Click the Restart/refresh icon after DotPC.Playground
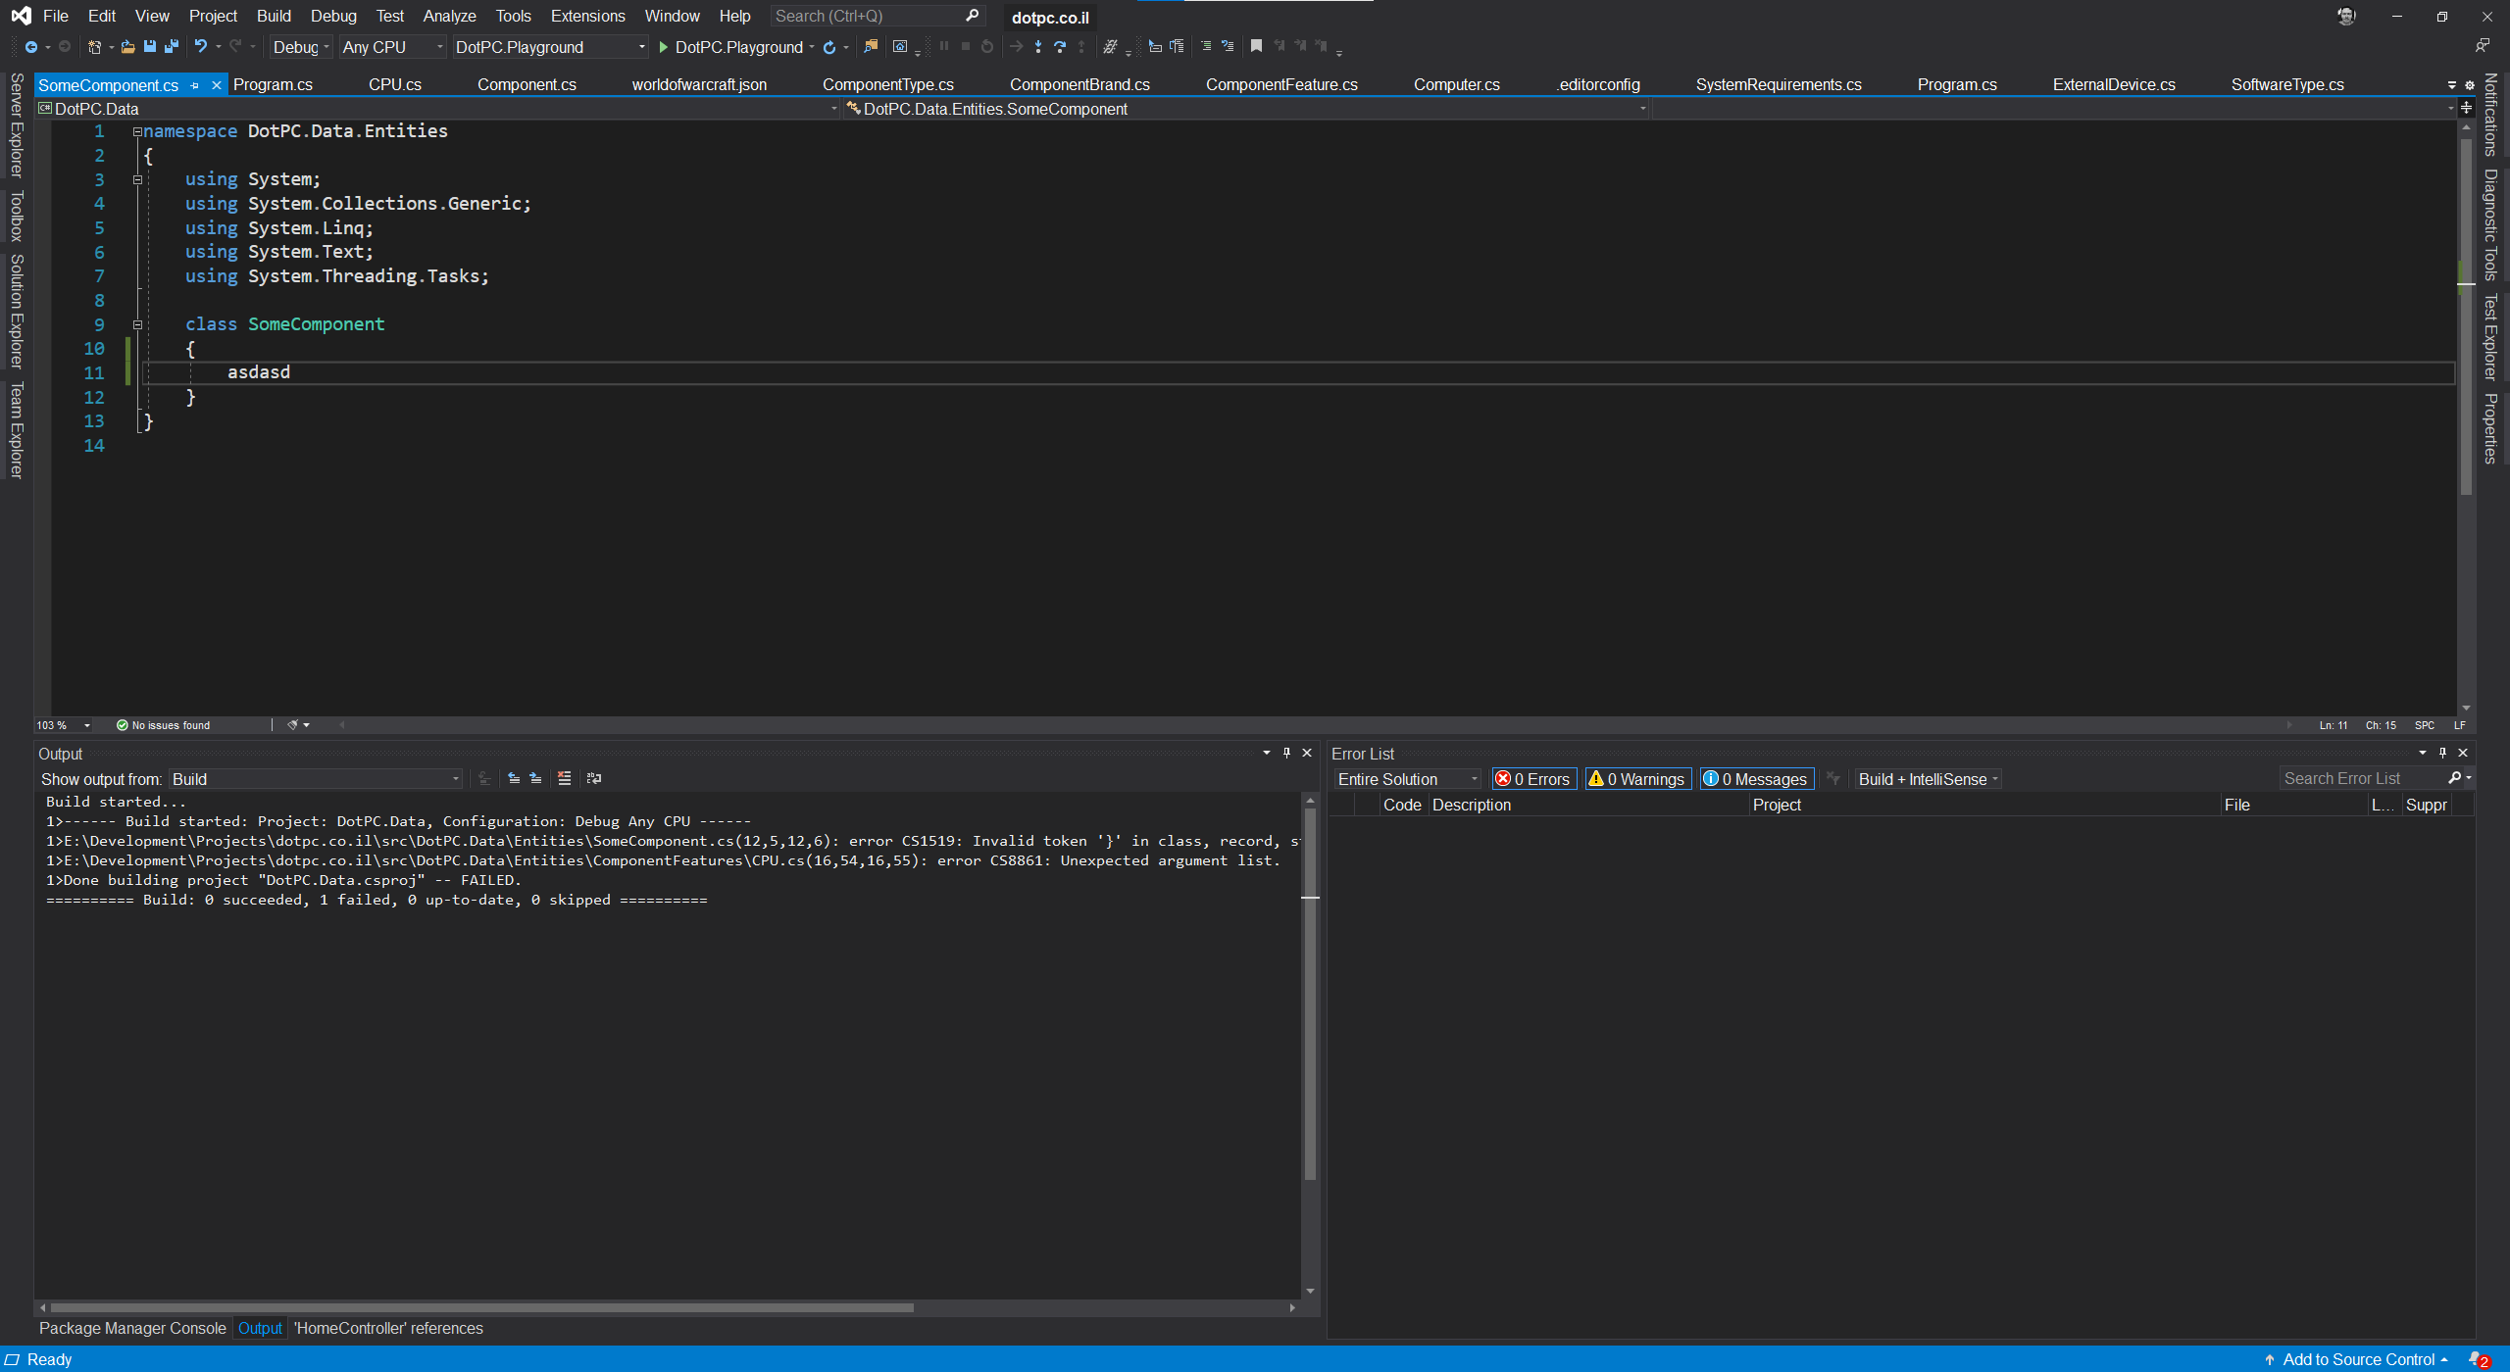The image size is (2510, 1372). [x=829, y=47]
